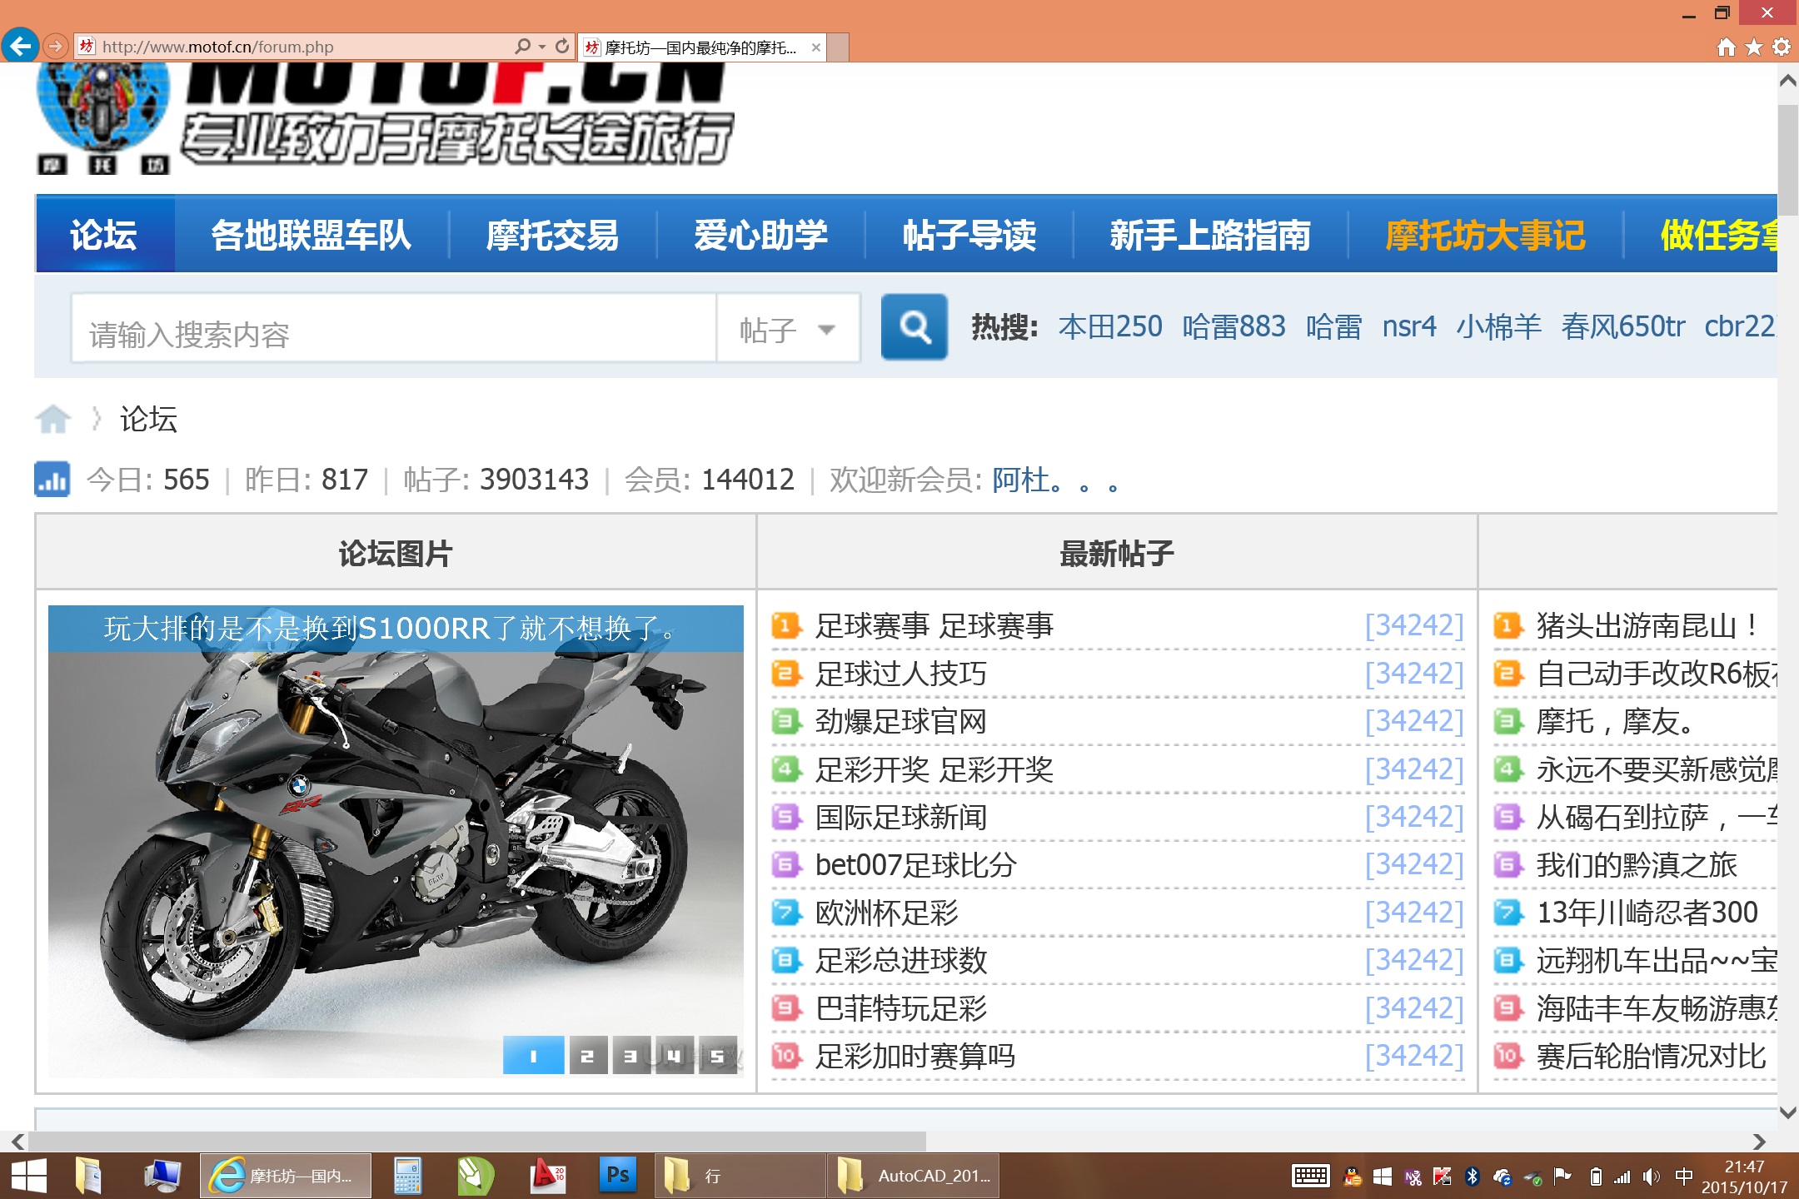Viewport: 1799px width, 1199px height.
Task: Open the AutoCAD red A taskbar icon
Action: coord(547,1176)
